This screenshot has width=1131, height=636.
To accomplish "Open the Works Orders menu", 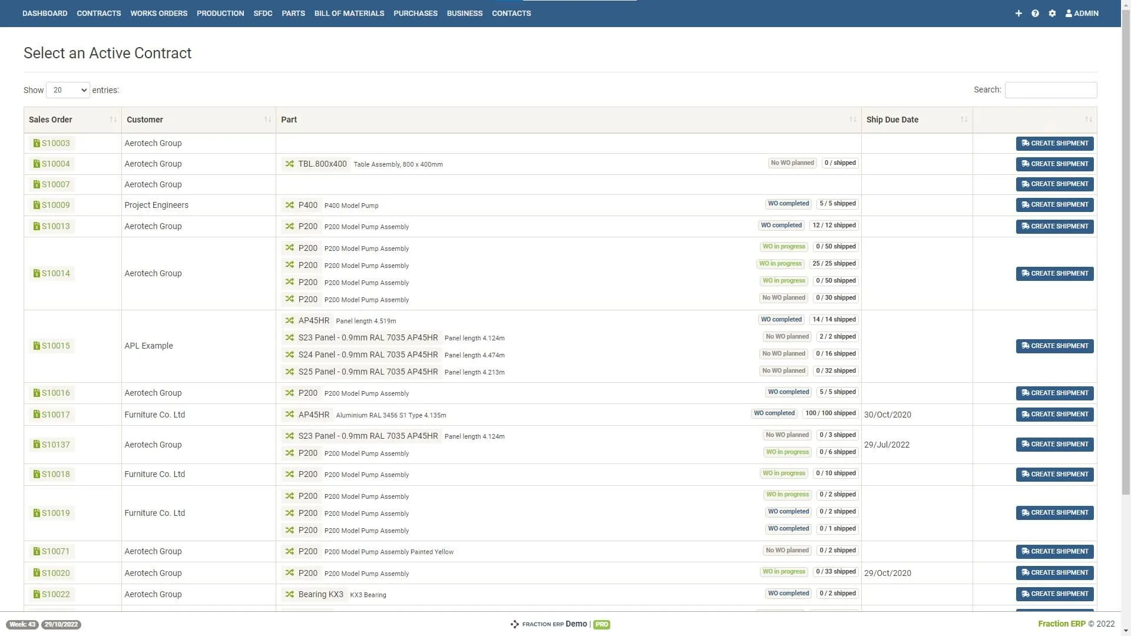I will [158, 13].
